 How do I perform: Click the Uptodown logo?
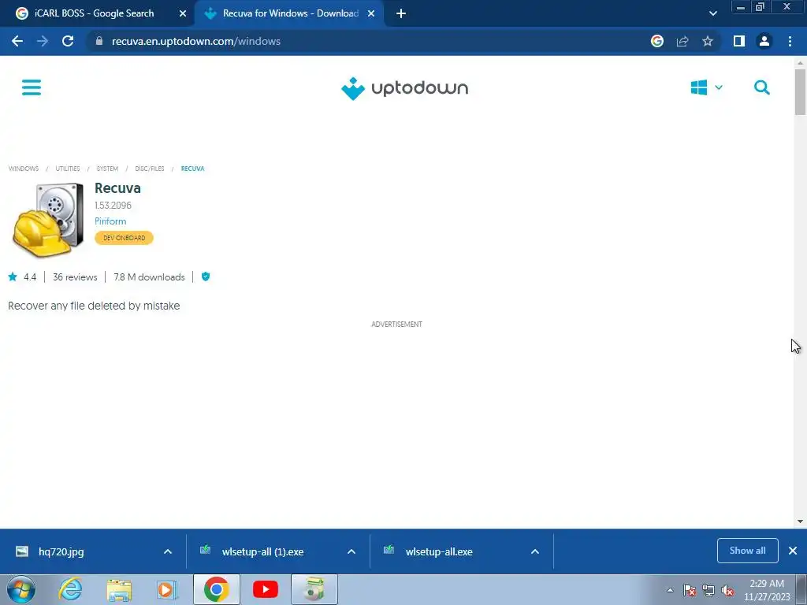(404, 88)
